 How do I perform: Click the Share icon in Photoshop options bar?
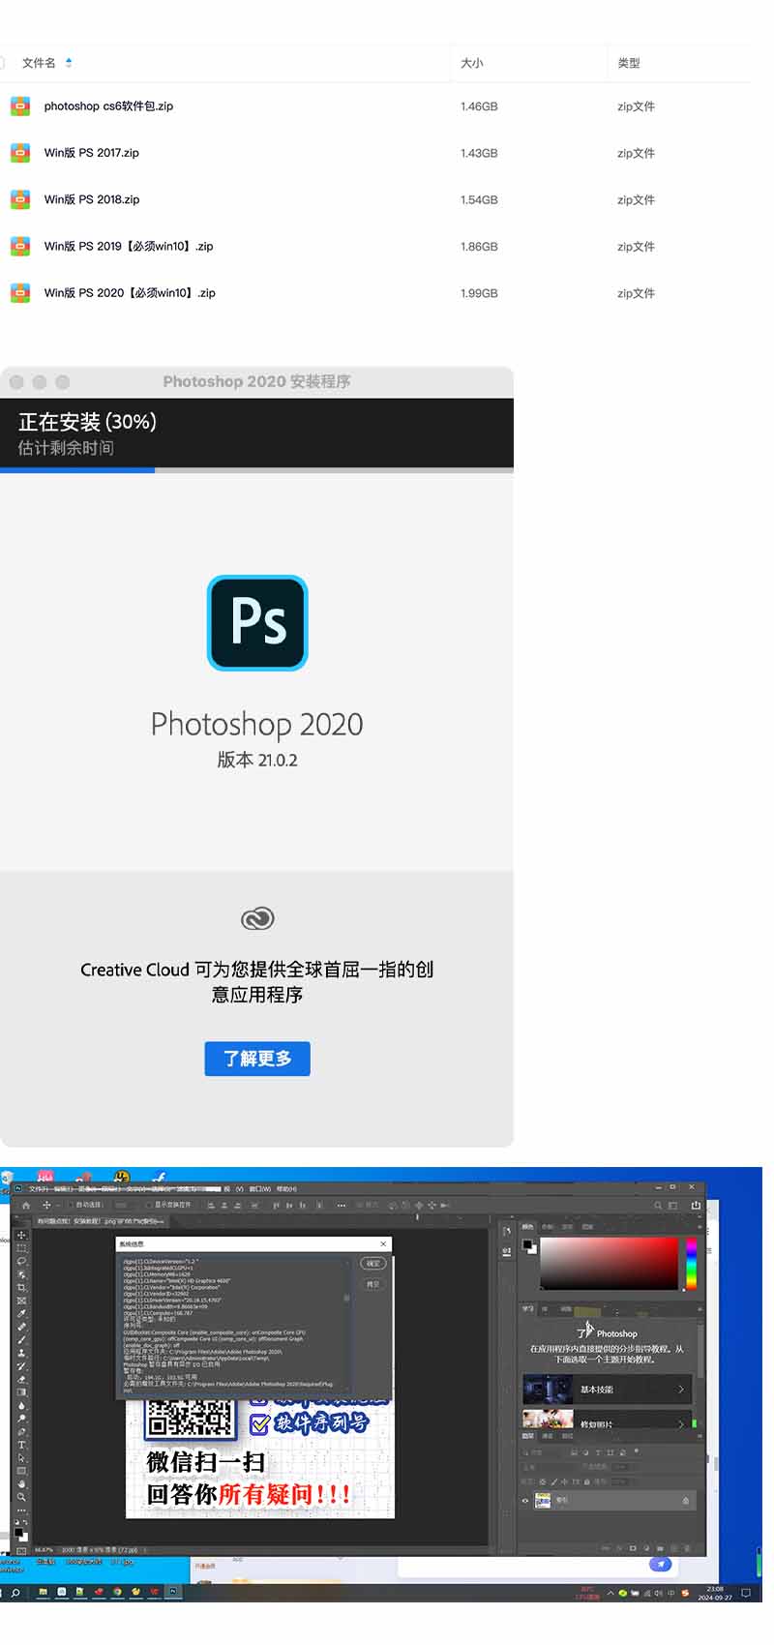point(696,1205)
